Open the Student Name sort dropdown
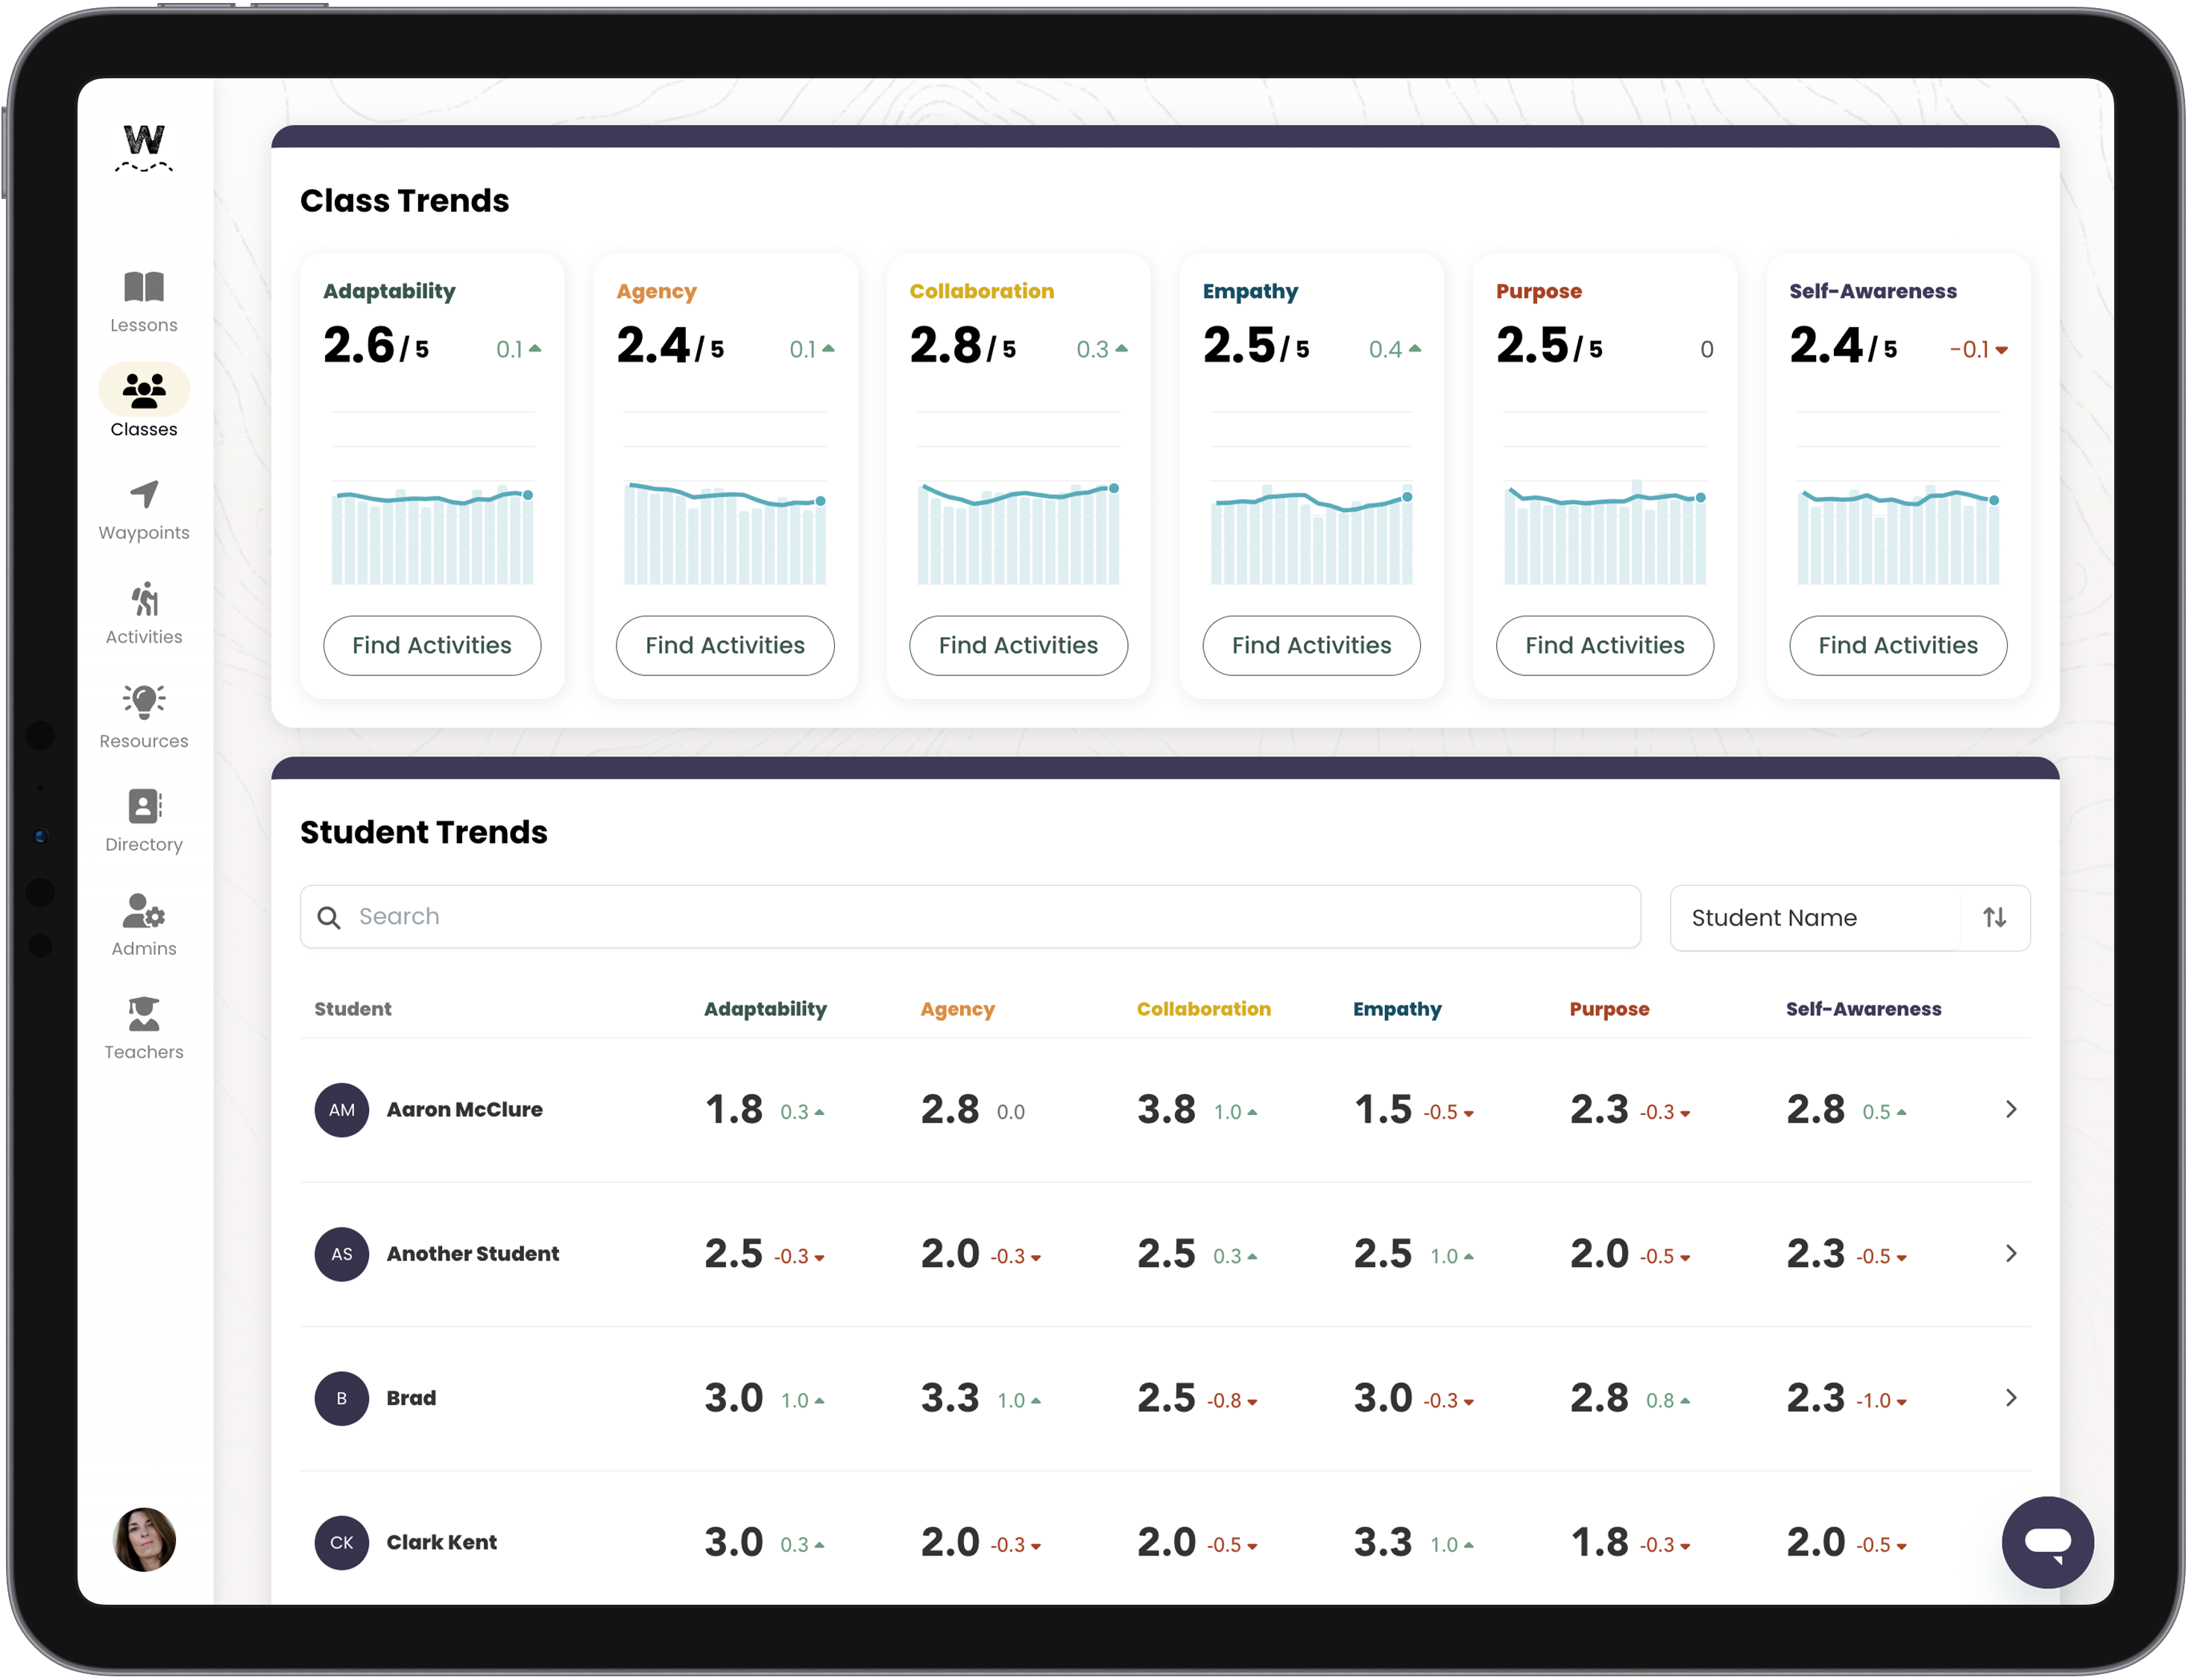 [x=1815, y=917]
